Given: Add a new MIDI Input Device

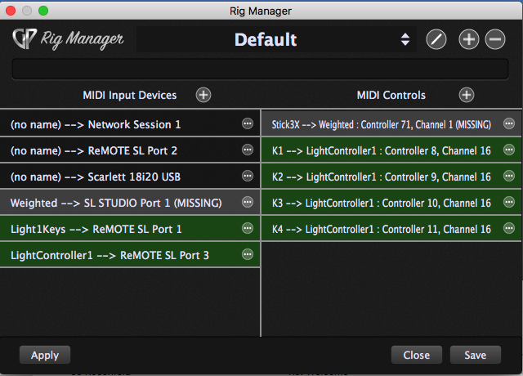Looking at the screenshot, I should coord(203,95).
